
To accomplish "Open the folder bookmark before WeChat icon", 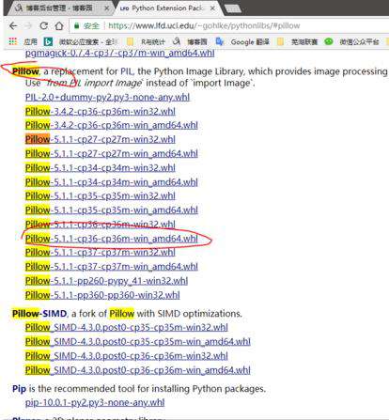I will pos(298,41).
